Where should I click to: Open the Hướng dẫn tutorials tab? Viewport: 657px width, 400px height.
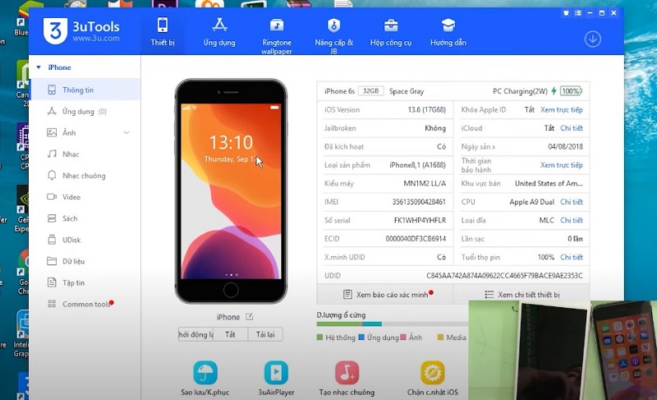(448, 32)
